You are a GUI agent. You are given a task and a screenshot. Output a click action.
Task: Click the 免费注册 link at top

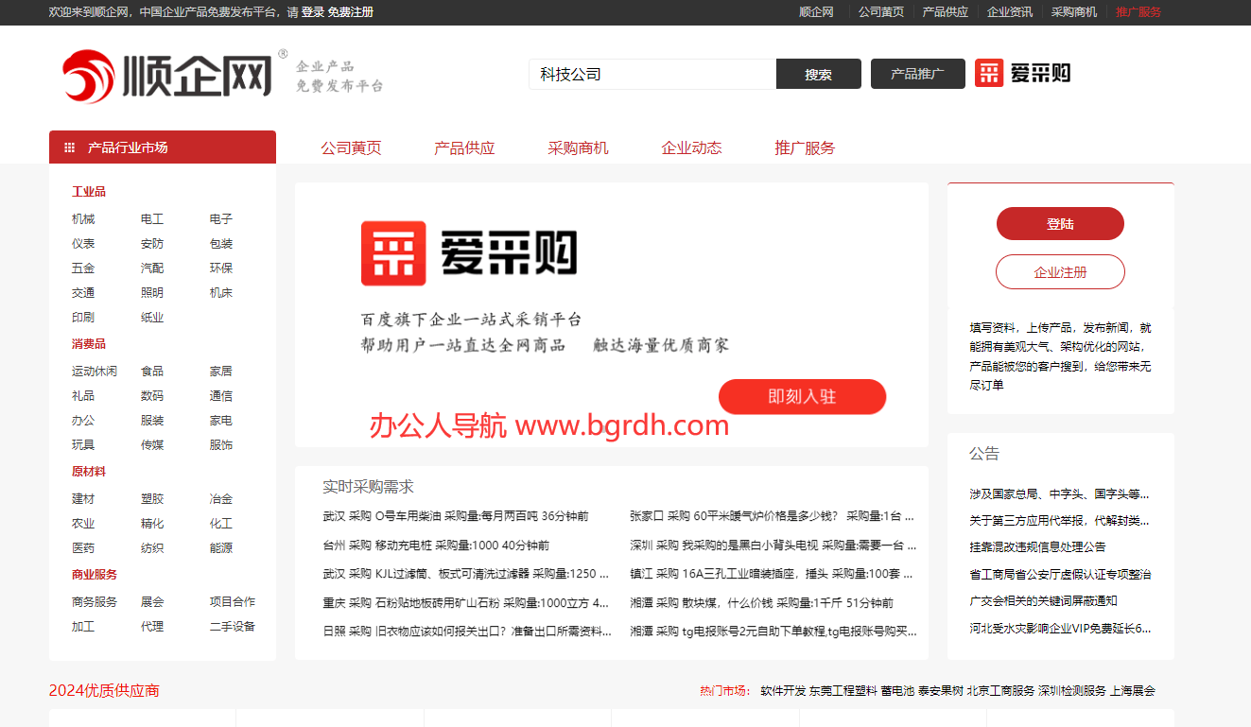[x=351, y=12]
